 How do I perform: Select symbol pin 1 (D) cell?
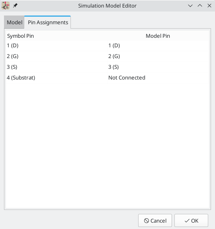click(x=57, y=46)
